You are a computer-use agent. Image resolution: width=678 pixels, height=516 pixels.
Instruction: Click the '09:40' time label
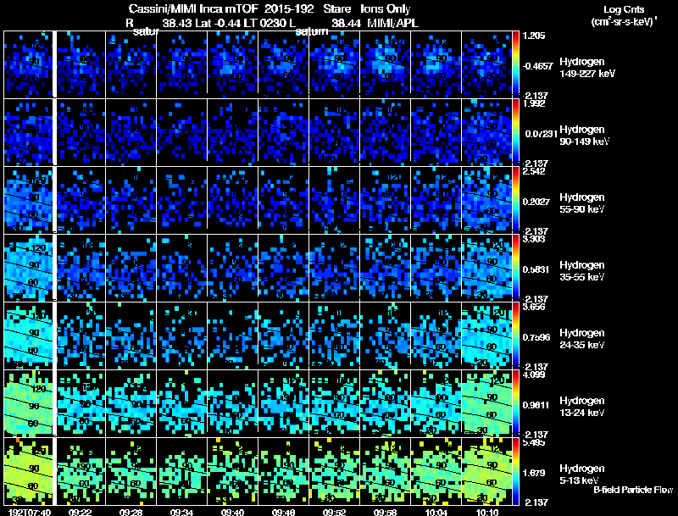click(232, 512)
